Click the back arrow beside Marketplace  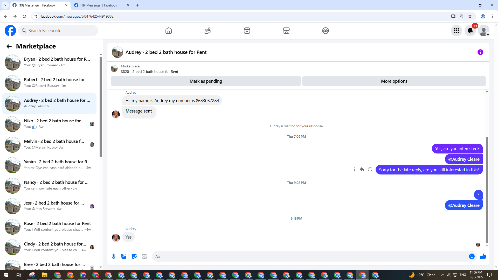(x=9, y=46)
